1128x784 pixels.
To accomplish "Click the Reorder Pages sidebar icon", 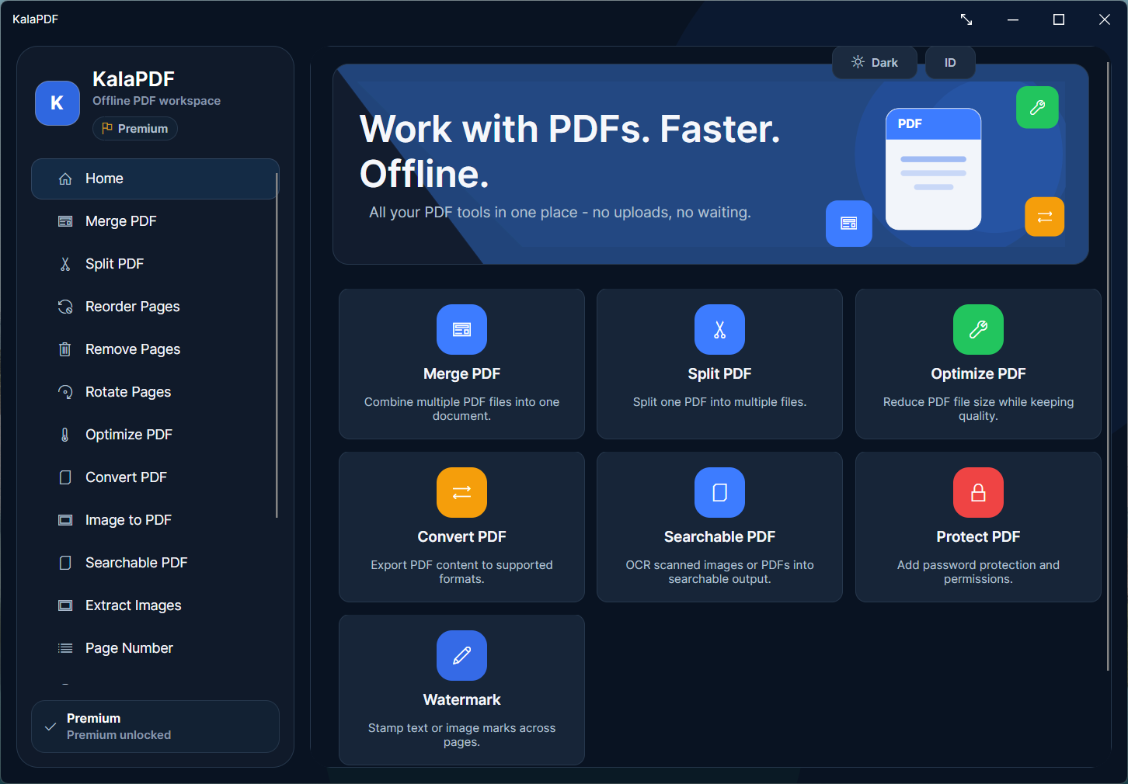I will pos(65,307).
